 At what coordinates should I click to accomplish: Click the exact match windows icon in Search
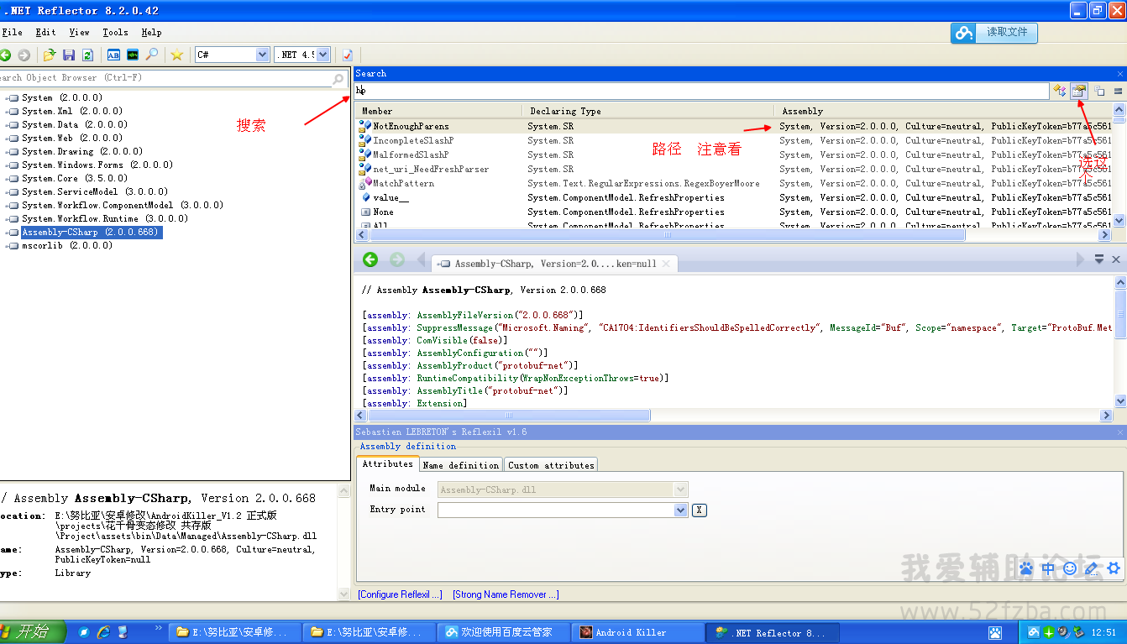(1099, 91)
